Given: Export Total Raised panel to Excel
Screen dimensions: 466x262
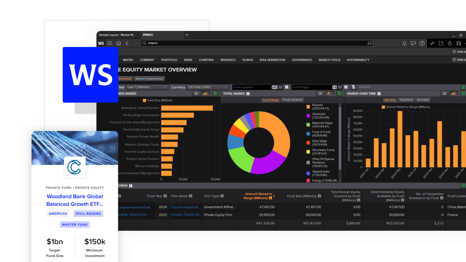Looking at the screenshot, I should pos(339,94).
